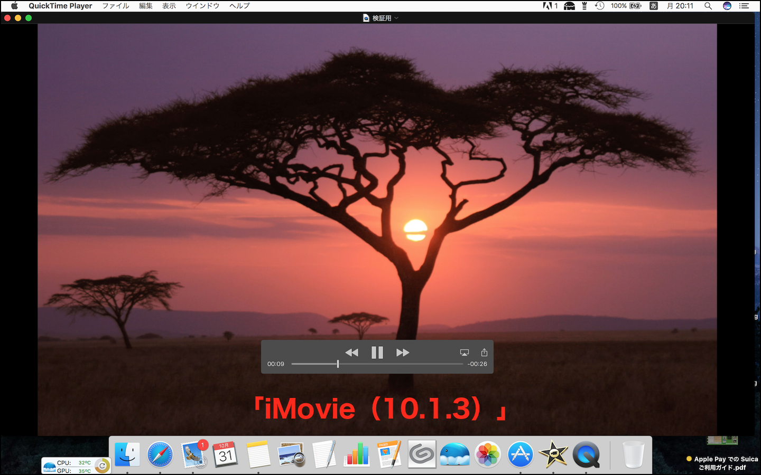Viewport: 761px width, 475px height.
Task: Pause the video playback
Action: [377, 353]
